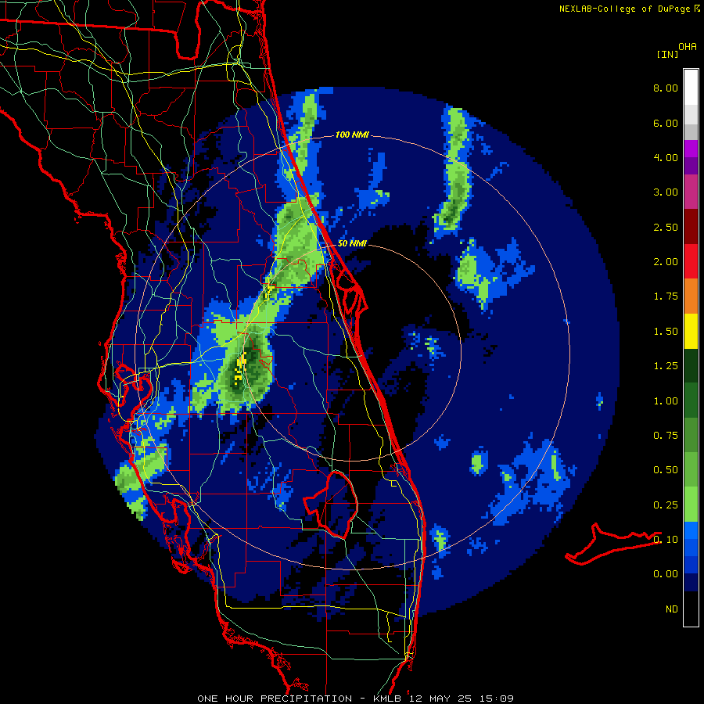
Task: Click the 4.00 legend value
Action: click(666, 157)
